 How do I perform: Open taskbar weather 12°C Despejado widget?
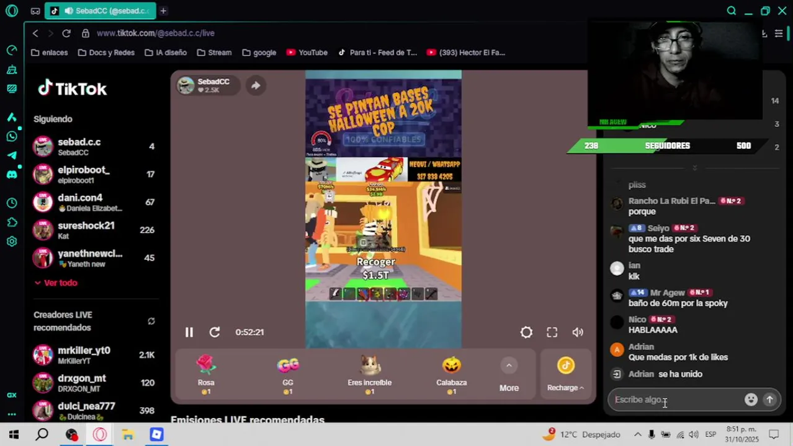(x=581, y=434)
